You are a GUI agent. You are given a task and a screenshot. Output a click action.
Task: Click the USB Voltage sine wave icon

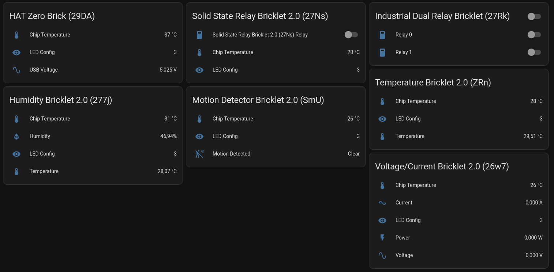point(16,70)
